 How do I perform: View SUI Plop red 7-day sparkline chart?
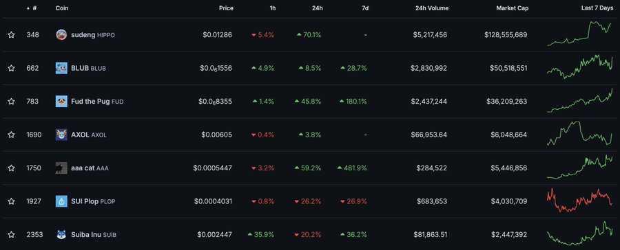(579, 201)
